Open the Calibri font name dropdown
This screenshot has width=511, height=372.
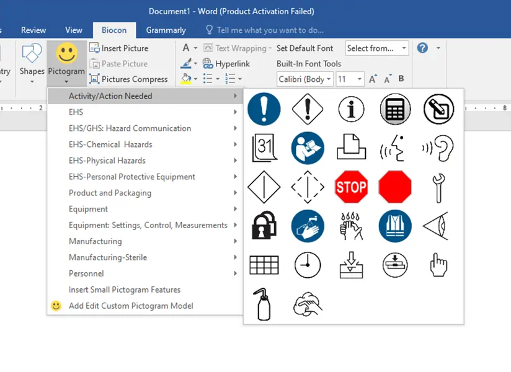click(x=304, y=79)
